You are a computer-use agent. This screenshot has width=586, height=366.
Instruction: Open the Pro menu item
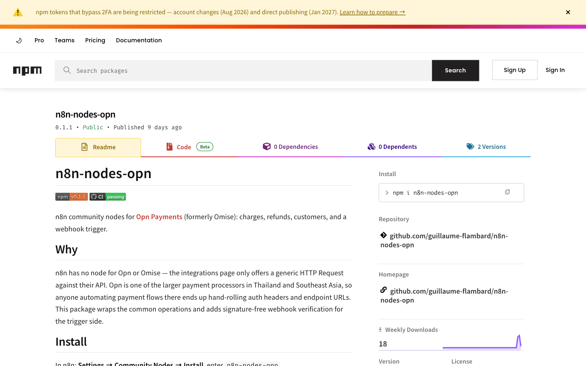tap(39, 40)
